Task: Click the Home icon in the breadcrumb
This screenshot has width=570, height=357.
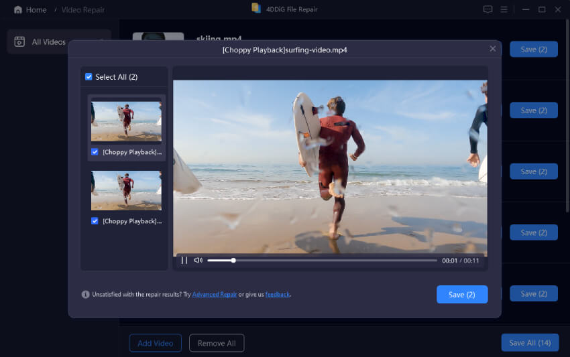Action: click(x=18, y=10)
